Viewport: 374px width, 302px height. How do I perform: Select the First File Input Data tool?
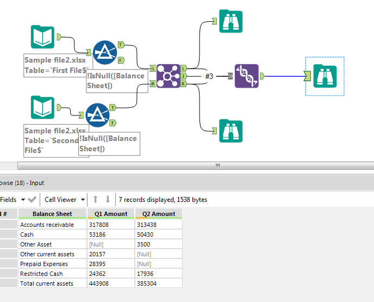coord(42,37)
